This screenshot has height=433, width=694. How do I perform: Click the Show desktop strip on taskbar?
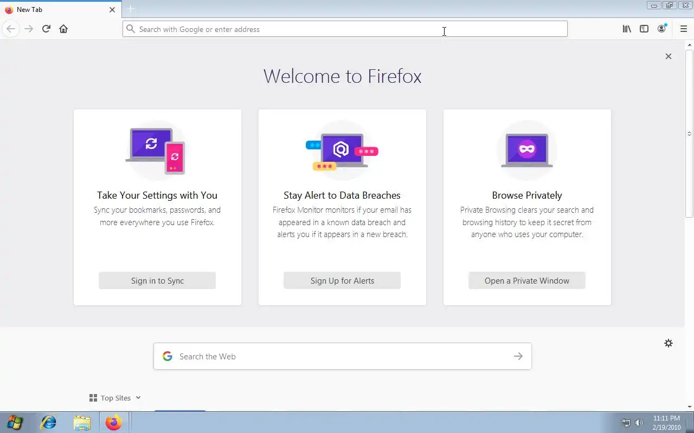[690, 422]
